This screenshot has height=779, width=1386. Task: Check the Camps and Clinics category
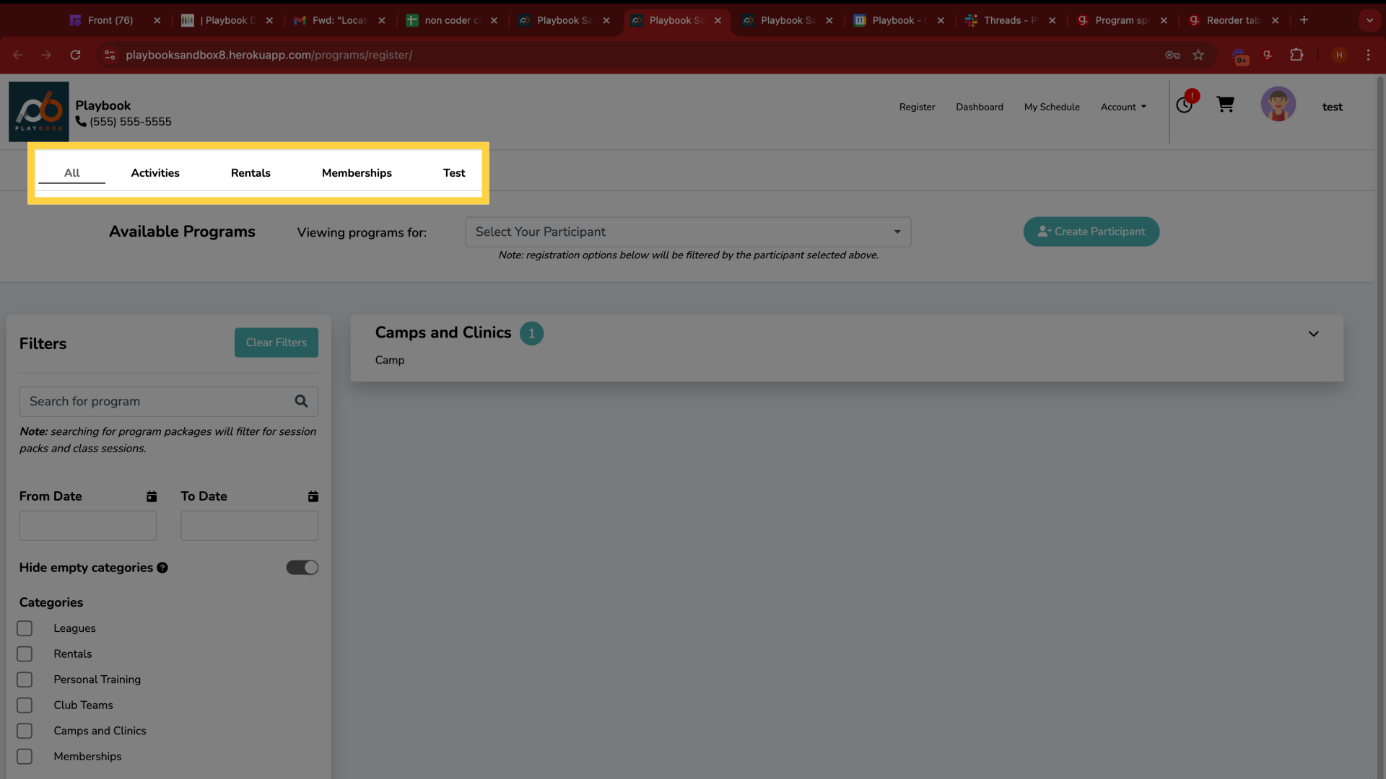24,731
